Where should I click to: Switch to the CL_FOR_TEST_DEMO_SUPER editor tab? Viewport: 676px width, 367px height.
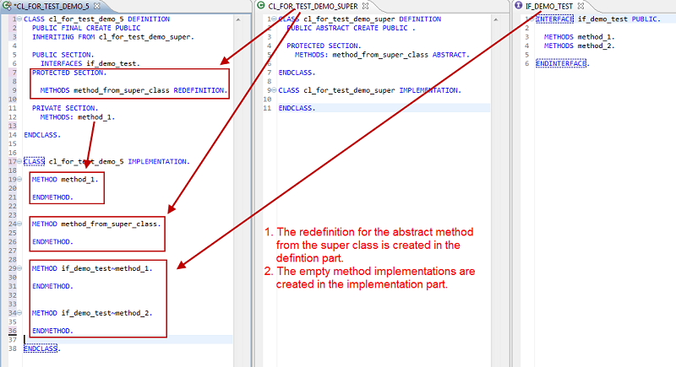313,6
